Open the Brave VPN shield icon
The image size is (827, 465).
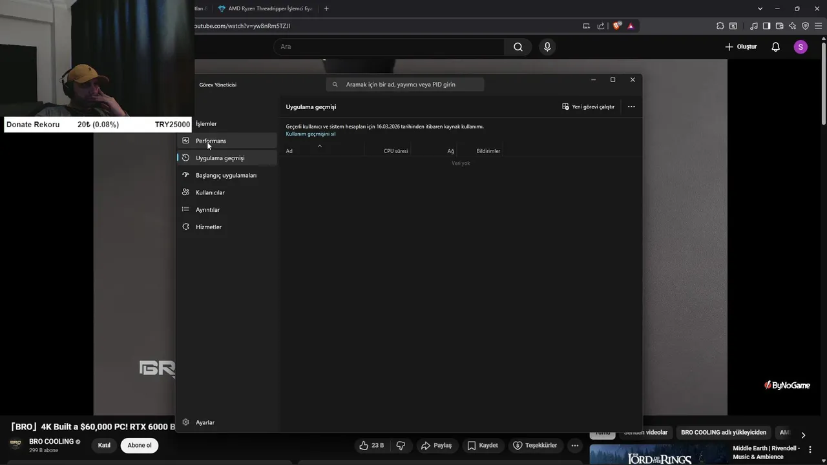(x=805, y=26)
